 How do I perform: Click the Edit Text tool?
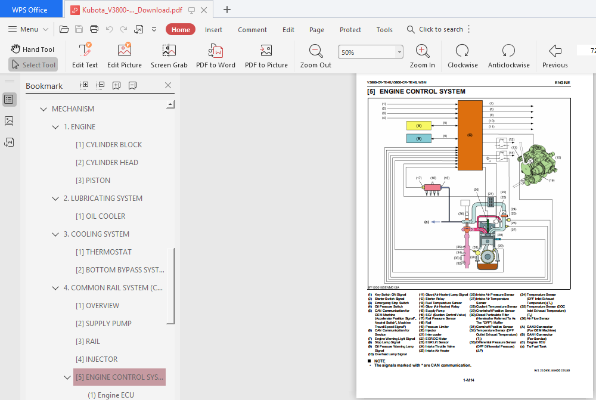point(85,55)
